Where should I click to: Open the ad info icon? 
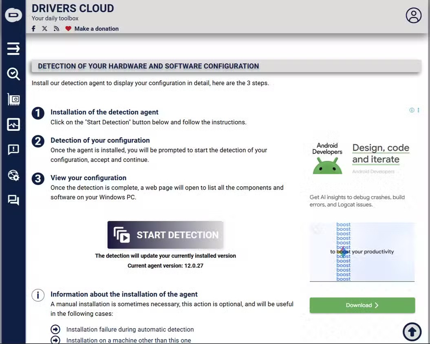(x=412, y=110)
